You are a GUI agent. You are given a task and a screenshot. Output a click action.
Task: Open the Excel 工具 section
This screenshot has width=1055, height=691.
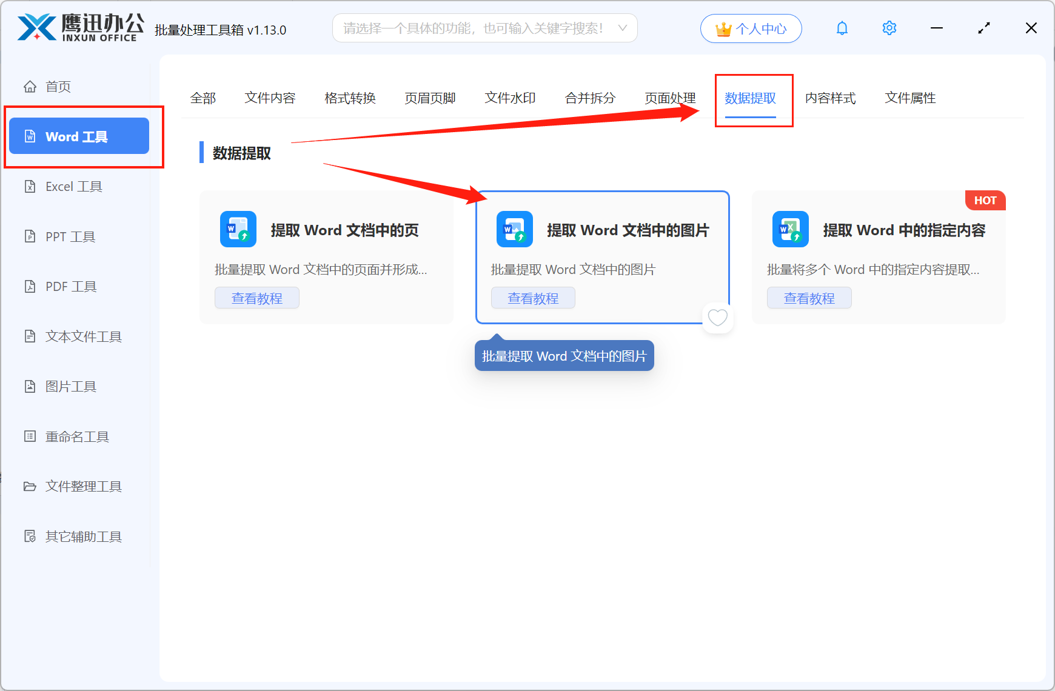(74, 186)
